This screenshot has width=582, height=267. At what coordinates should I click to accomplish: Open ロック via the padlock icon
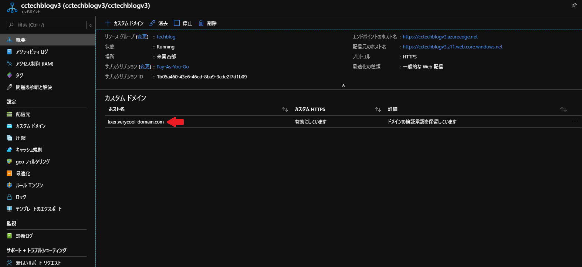[10, 197]
